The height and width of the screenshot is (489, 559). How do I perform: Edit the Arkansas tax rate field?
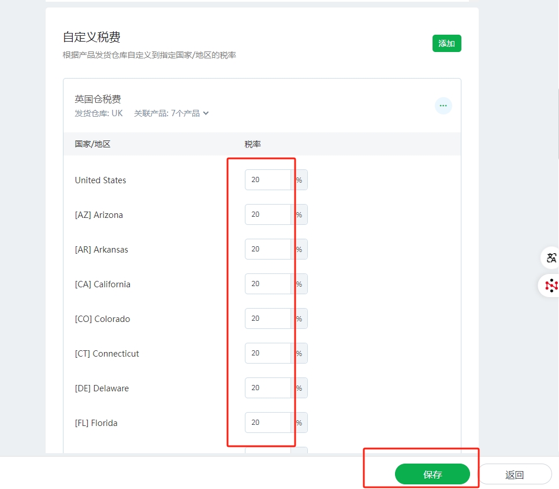(x=268, y=249)
